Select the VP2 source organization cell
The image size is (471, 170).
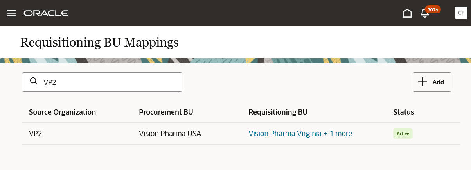35,134
